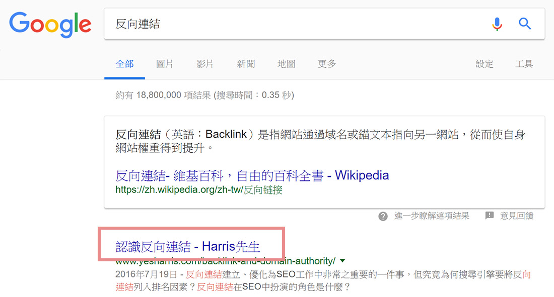Click the blue magnifier search icon
Screen dimensions: 554x297
525,24
